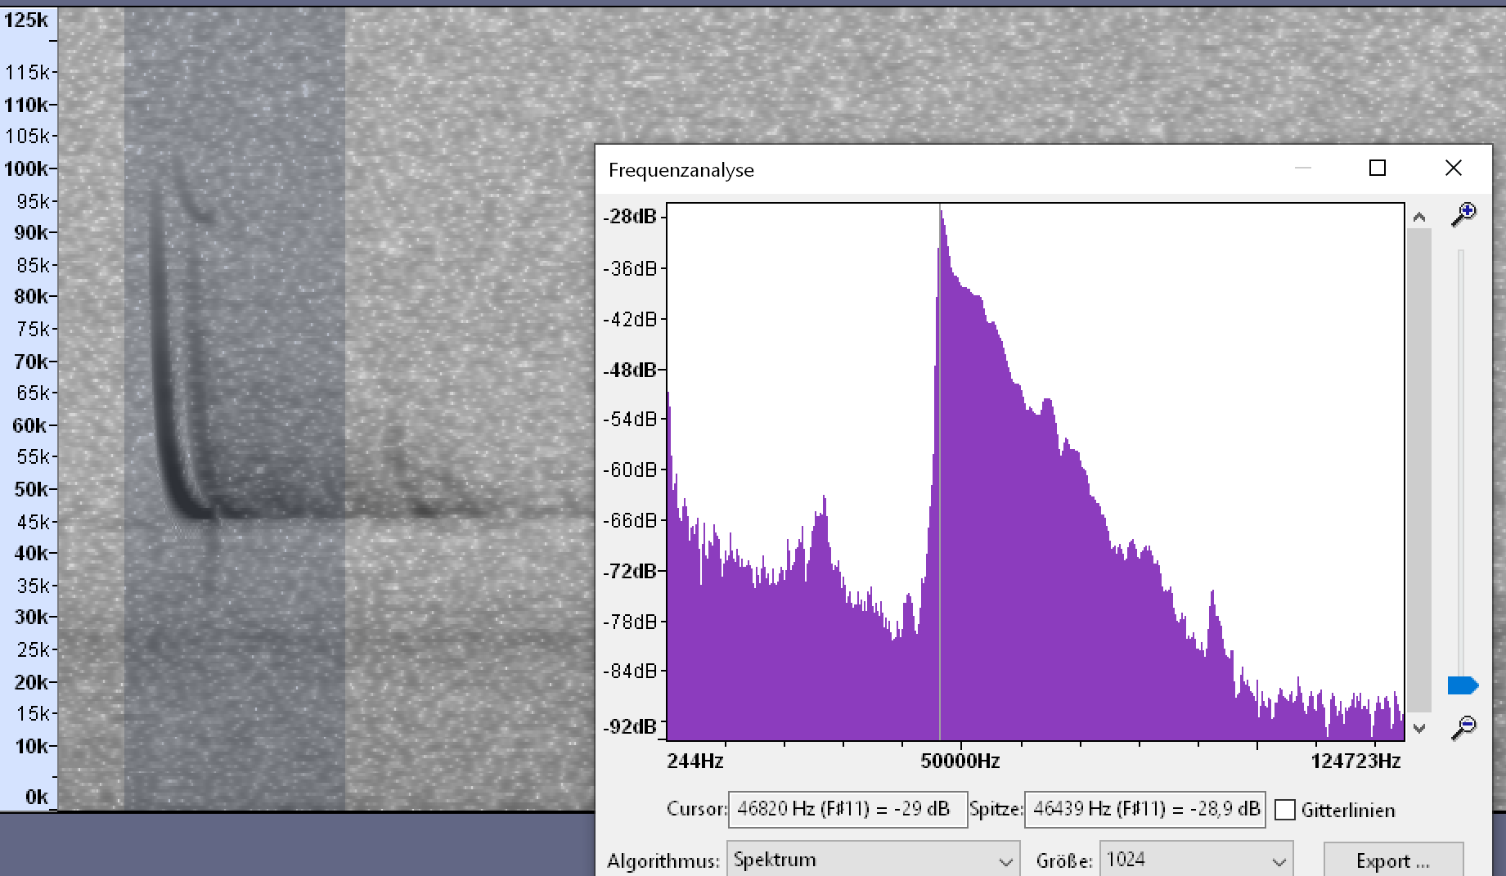Maximize the Frequenzanalyse window
The image size is (1506, 876).
[1378, 168]
